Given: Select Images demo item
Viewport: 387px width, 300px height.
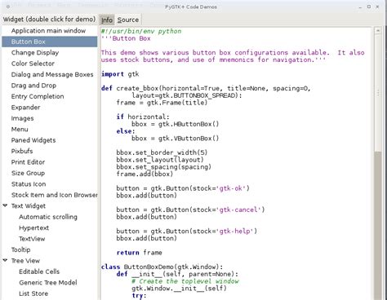Looking at the screenshot, I should click(50, 118).
